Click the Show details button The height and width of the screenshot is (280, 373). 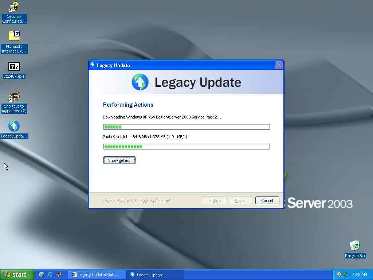click(119, 160)
